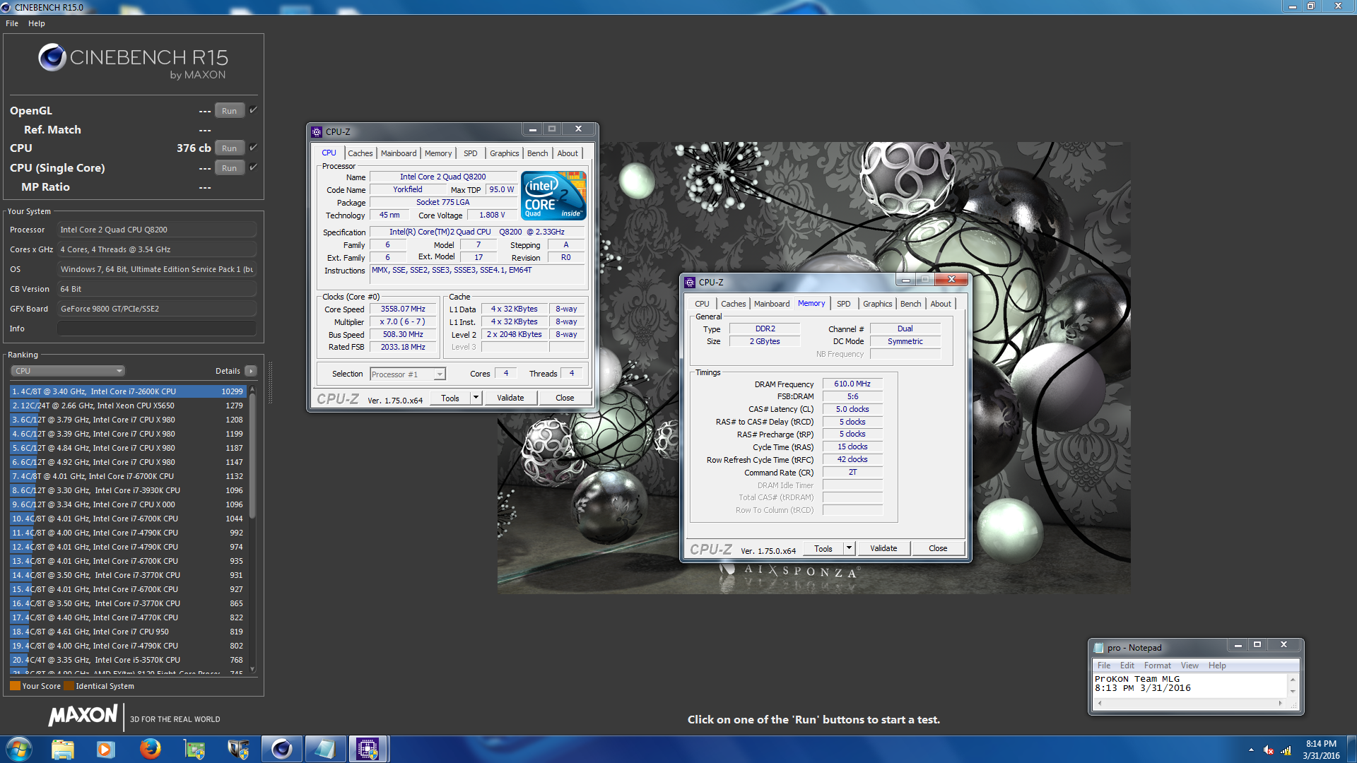
Task: Open Cinebench Help menu
Action: [x=37, y=23]
